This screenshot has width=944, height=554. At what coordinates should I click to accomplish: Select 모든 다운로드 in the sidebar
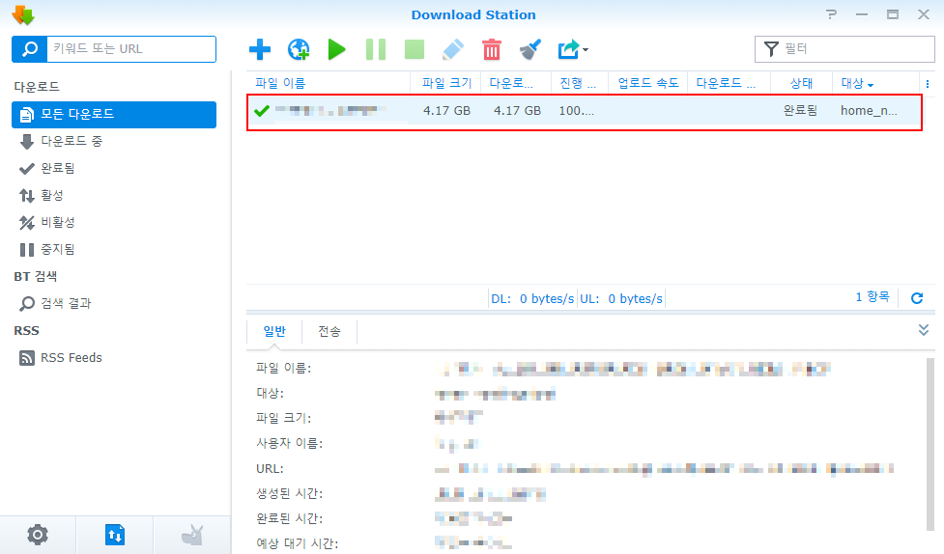[x=114, y=114]
